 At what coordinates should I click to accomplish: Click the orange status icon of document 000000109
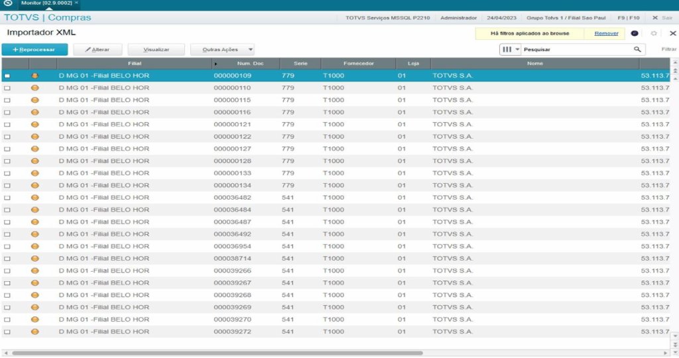tap(35, 76)
